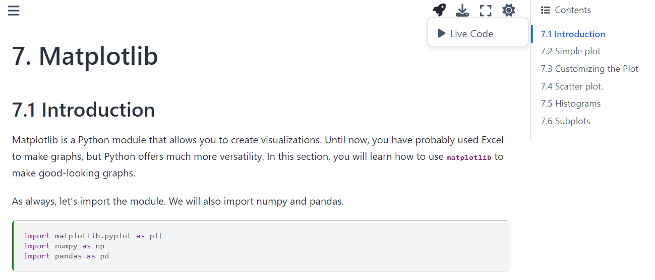This screenshot has width=655, height=280.
Task: Jump to 7.1 Introduction in Contents
Action: click(573, 34)
